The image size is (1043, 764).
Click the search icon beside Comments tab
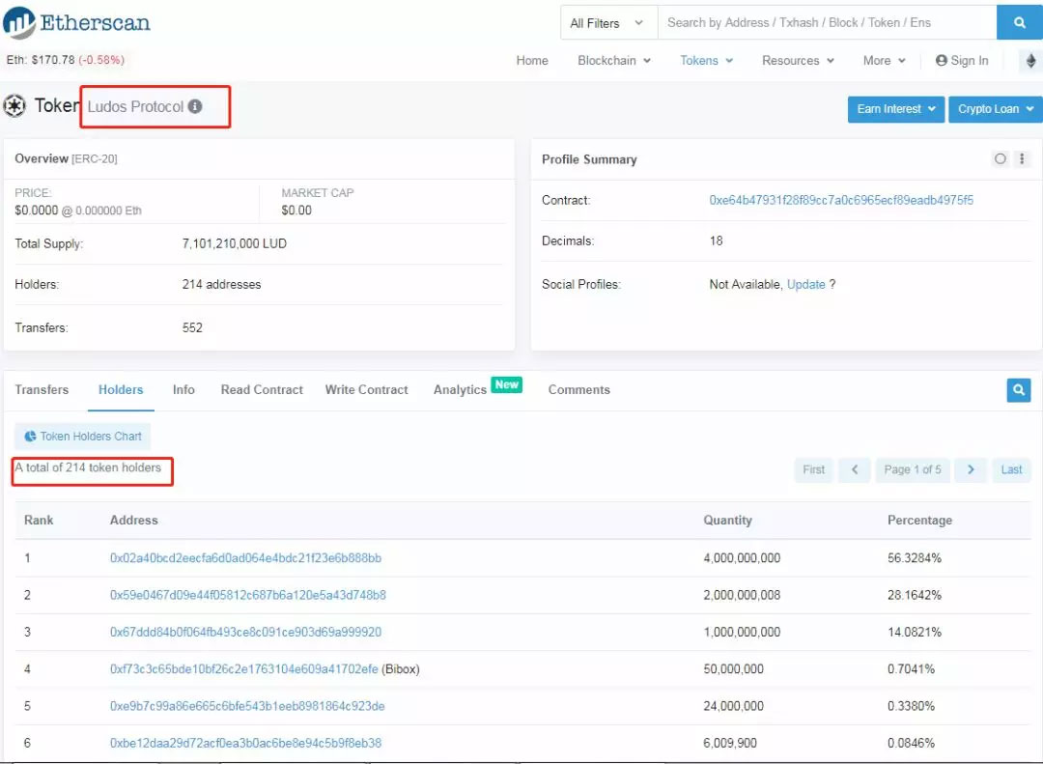pos(1019,390)
